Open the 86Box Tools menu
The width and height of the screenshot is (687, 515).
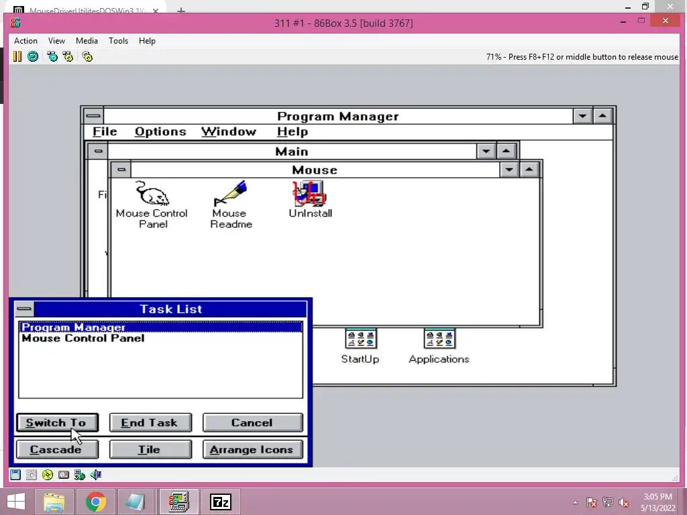click(x=118, y=41)
